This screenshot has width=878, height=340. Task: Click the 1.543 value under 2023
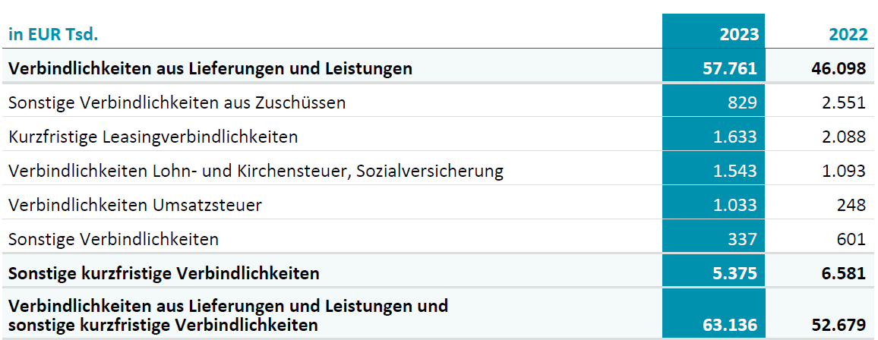pos(735,171)
